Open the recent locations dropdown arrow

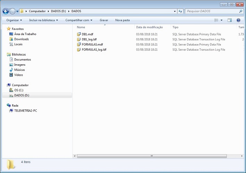[x=17, y=11]
